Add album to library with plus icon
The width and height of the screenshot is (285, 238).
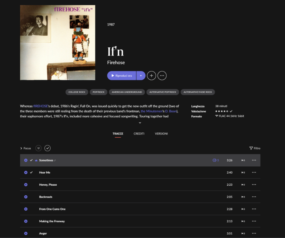pyautogui.click(x=151, y=75)
